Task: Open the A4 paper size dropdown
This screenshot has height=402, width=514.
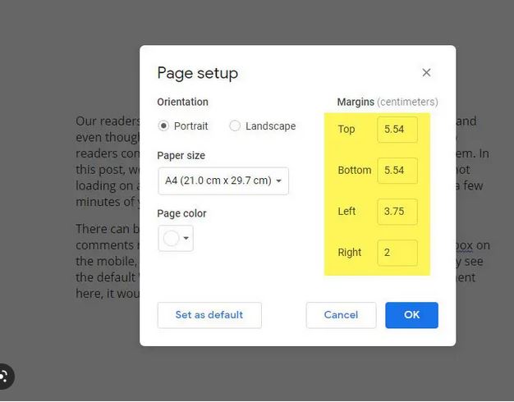Action: 223,180
